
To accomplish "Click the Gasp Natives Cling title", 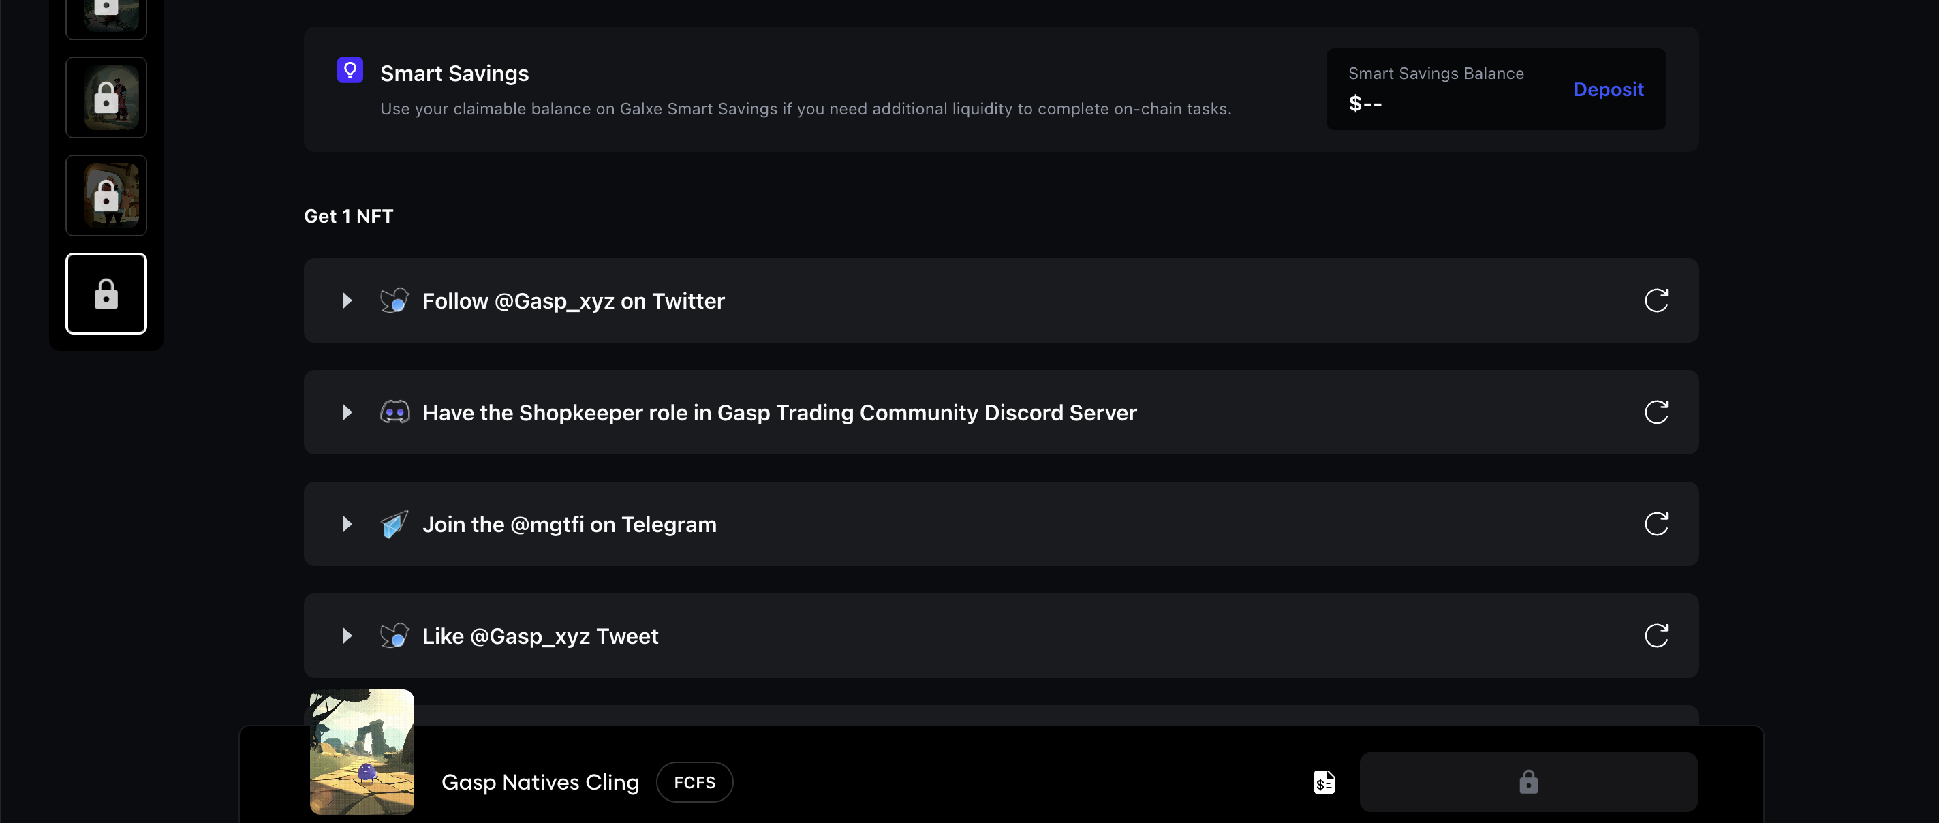I will tap(540, 781).
